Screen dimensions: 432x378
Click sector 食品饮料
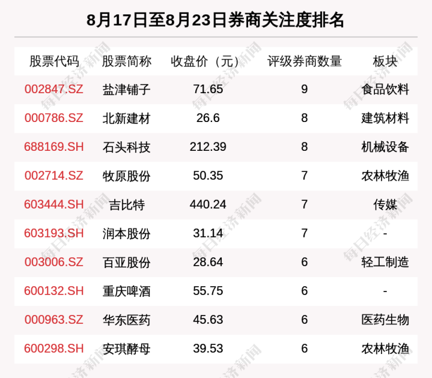385,90
